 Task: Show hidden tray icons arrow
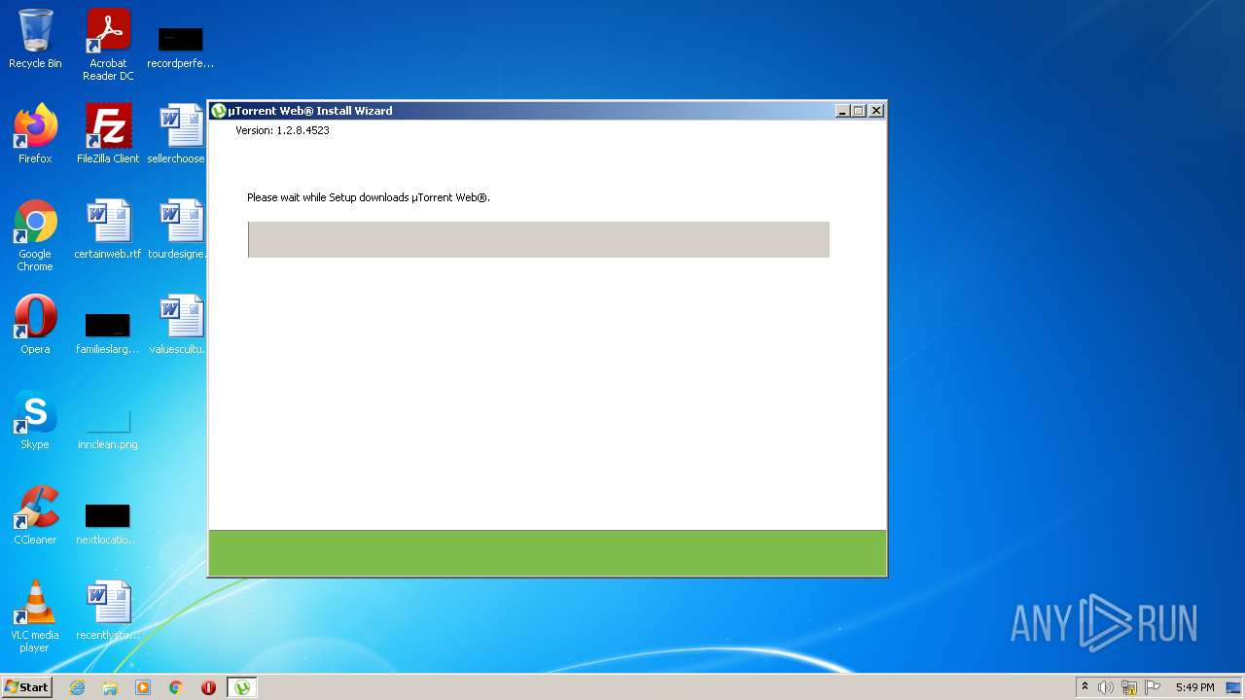pyautogui.click(x=1085, y=687)
